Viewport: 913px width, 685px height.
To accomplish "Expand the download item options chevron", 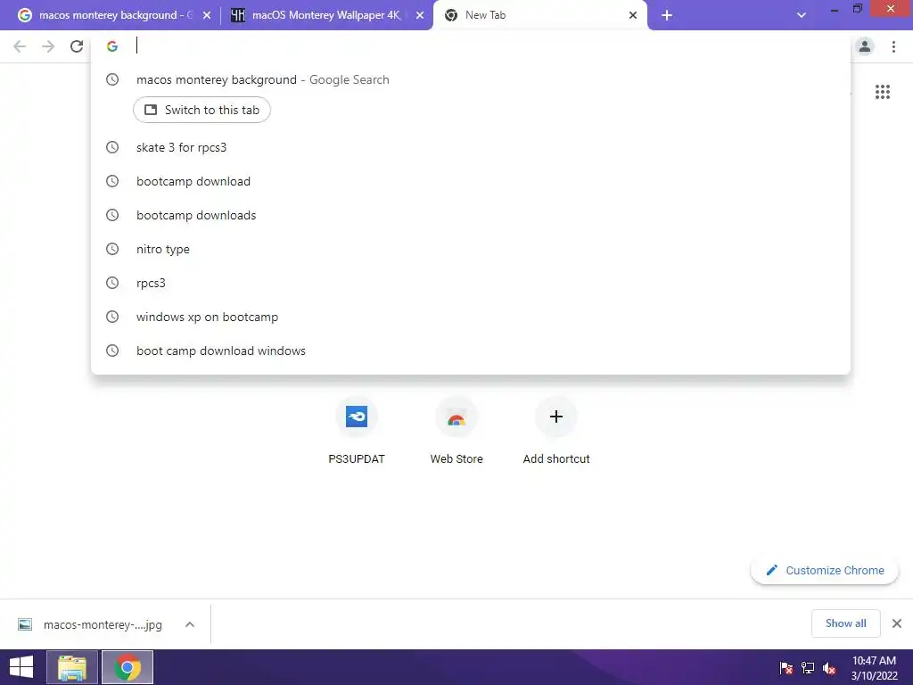I will [189, 624].
